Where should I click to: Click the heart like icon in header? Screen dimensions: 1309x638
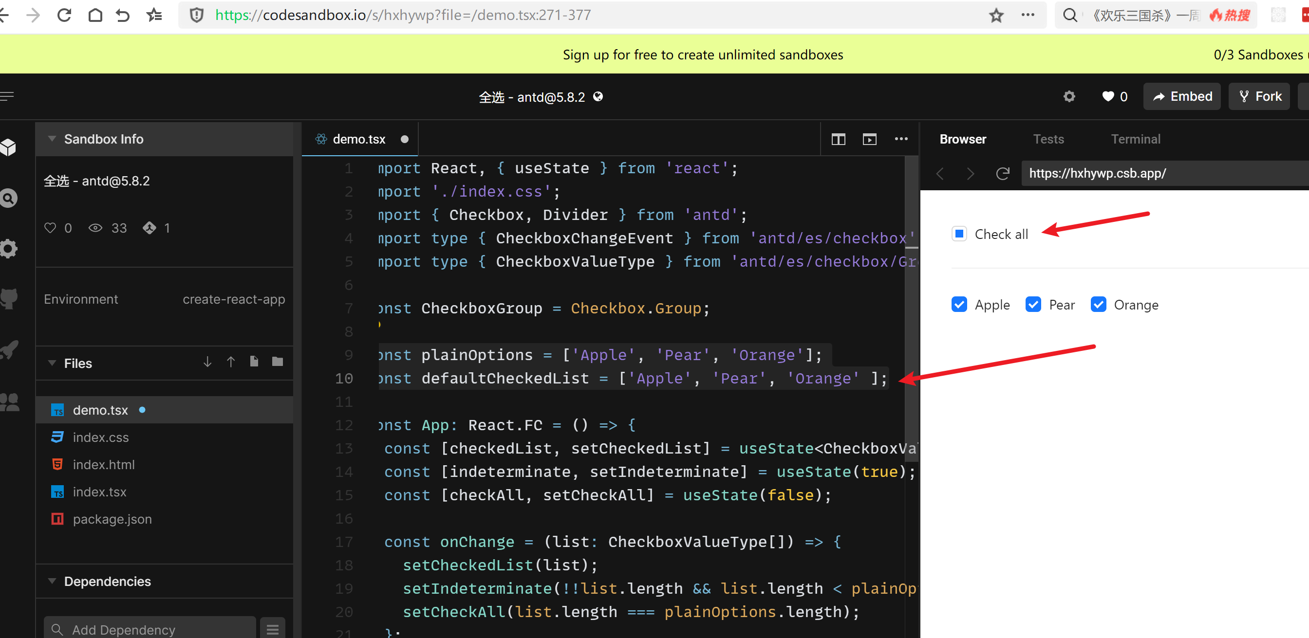pyautogui.click(x=1108, y=96)
